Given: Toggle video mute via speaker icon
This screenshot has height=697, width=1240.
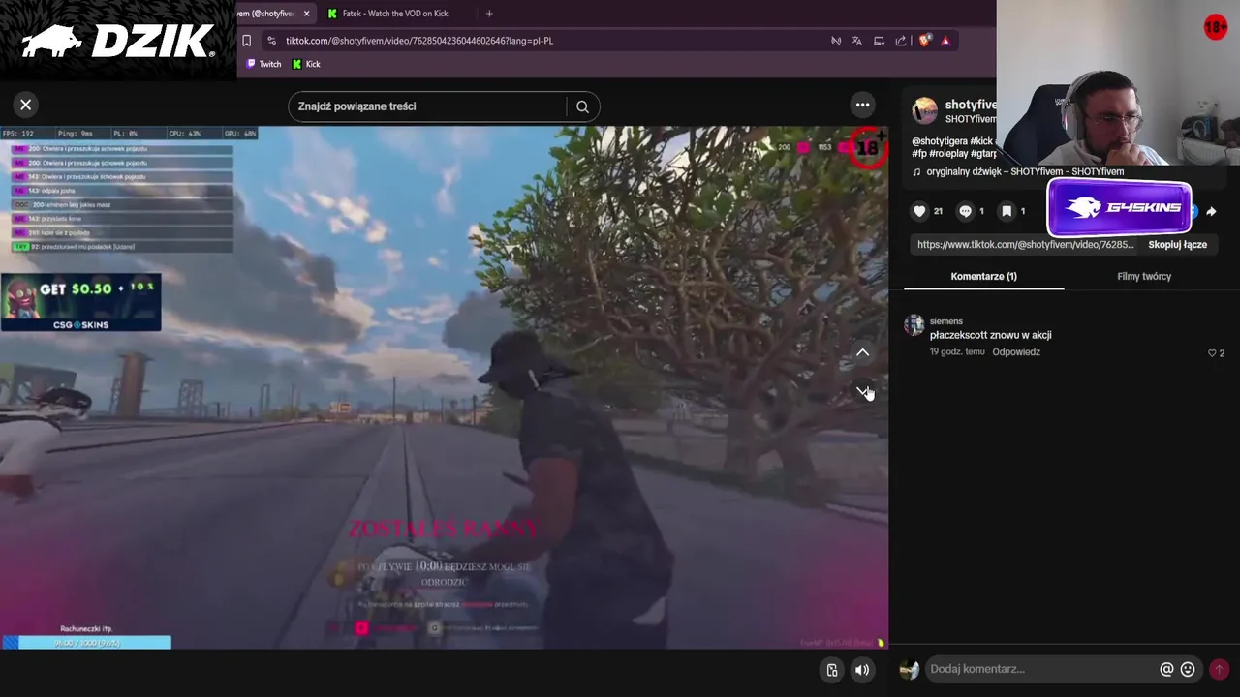Looking at the screenshot, I should click(x=862, y=670).
